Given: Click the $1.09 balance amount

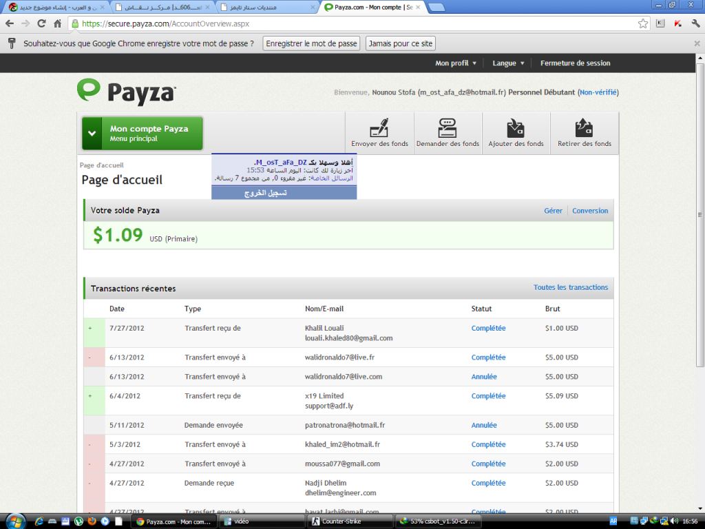Looking at the screenshot, I should click(118, 235).
